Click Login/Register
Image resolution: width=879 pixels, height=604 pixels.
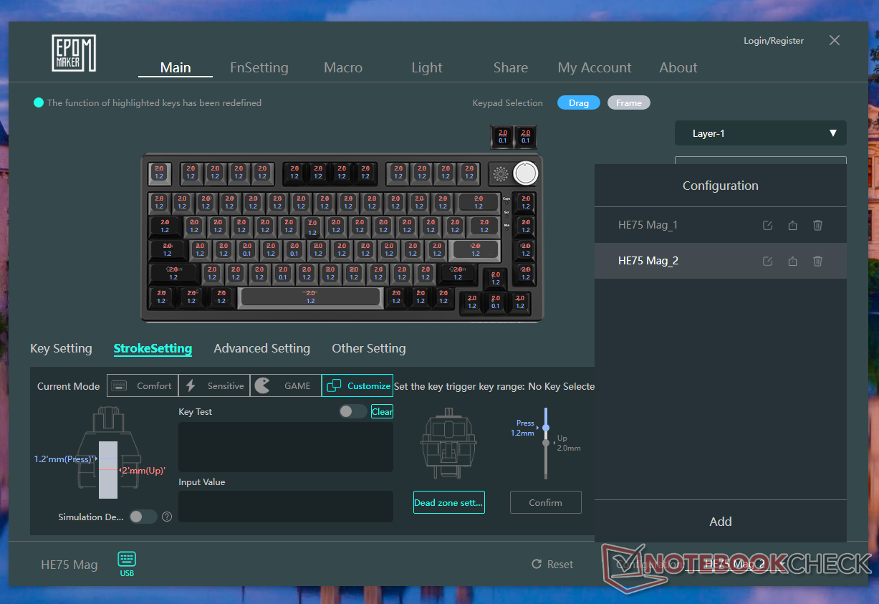[x=774, y=41]
